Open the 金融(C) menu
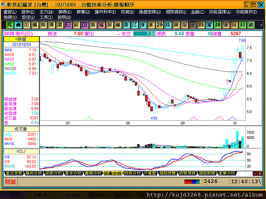266x199 pixels. (198, 12)
